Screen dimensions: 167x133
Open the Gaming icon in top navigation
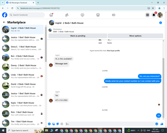coord(114,15)
